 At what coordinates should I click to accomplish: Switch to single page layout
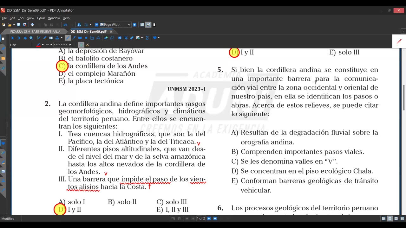(384, 218)
